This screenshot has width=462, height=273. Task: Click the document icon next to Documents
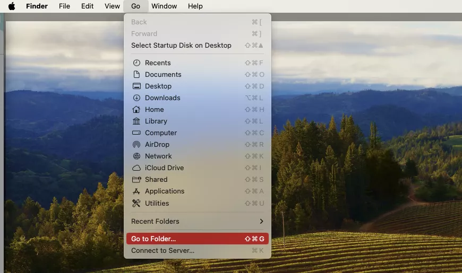[x=136, y=75]
